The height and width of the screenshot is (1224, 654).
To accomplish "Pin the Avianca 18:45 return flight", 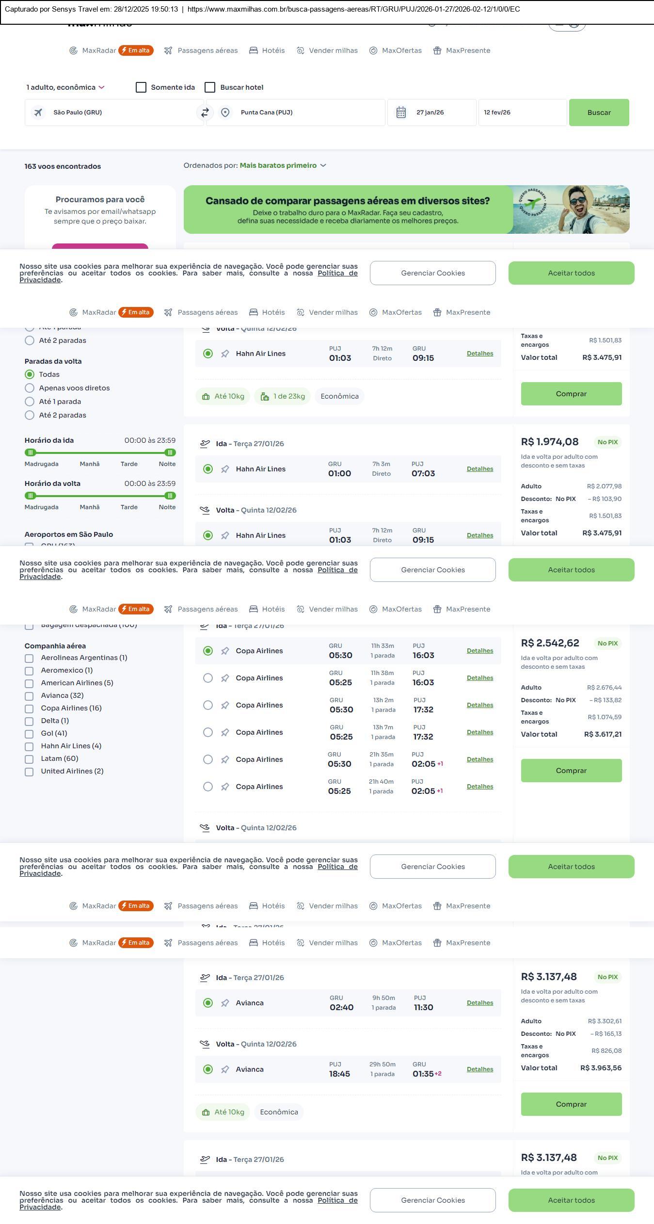I will 225,1069.
